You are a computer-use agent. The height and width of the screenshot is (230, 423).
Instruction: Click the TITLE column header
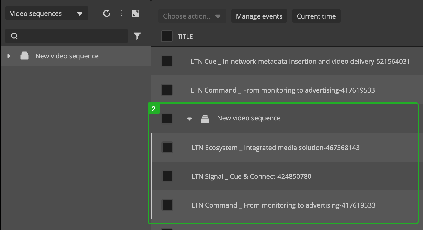coord(185,37)
